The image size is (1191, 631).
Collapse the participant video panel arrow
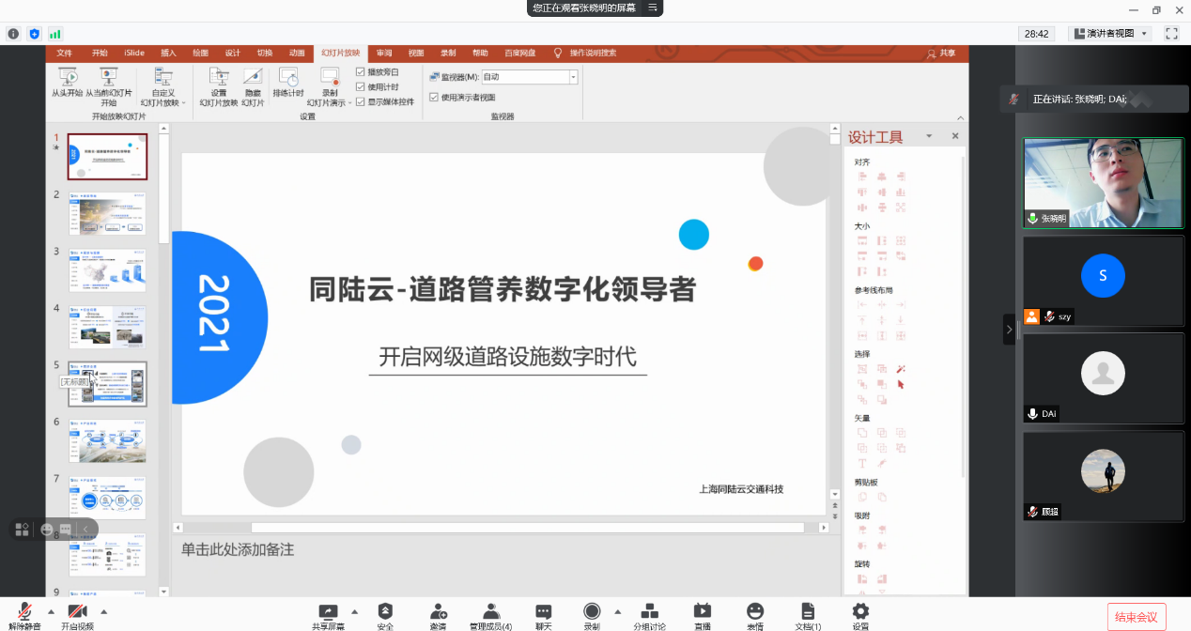pyautogui.click(x=1009, y=330)
